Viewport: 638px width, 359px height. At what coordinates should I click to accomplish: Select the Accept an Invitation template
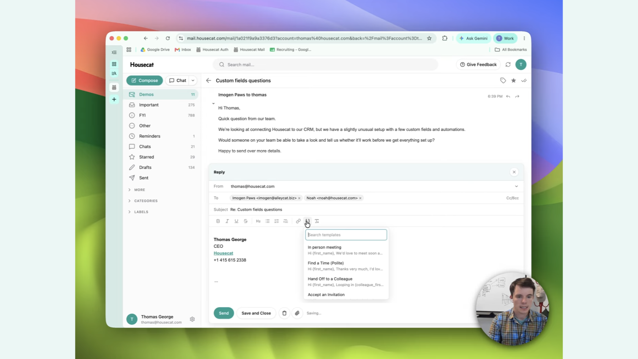pyautogui.click(x=346, y=295)
